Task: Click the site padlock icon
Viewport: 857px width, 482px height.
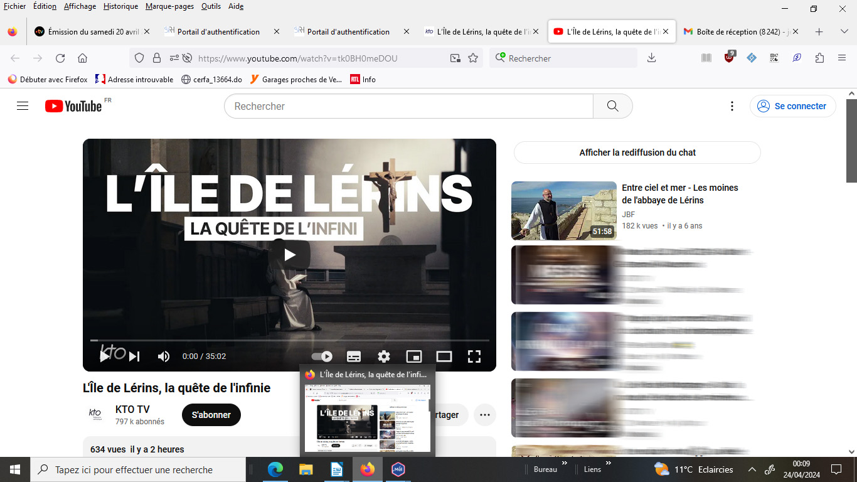Action: pyautogui.click(x=156, y=58)
